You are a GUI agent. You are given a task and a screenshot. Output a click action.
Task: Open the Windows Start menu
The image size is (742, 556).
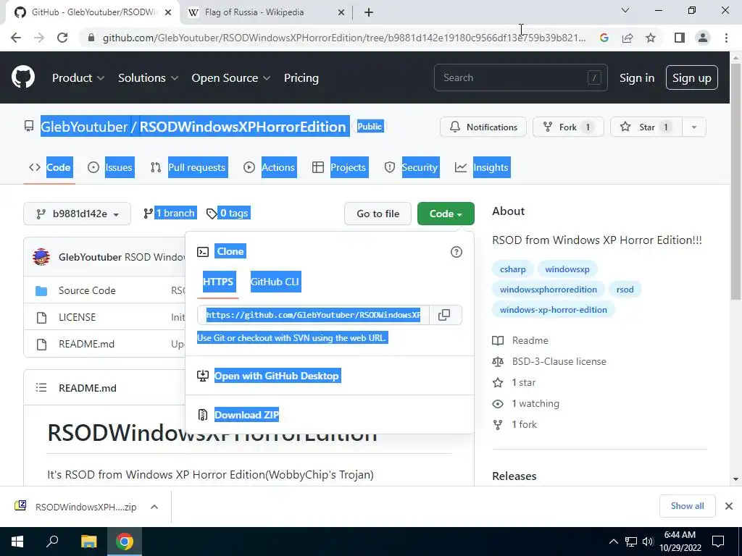17,542
